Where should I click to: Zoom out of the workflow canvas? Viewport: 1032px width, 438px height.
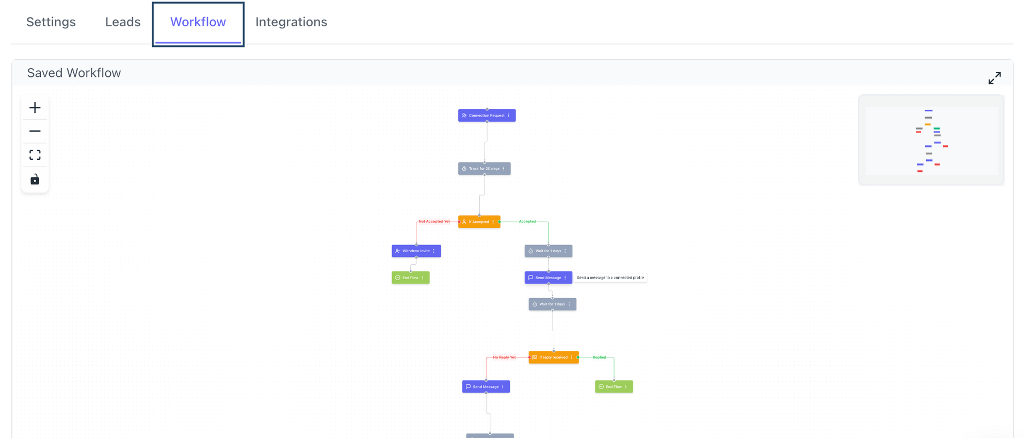[x=35, y=132]
